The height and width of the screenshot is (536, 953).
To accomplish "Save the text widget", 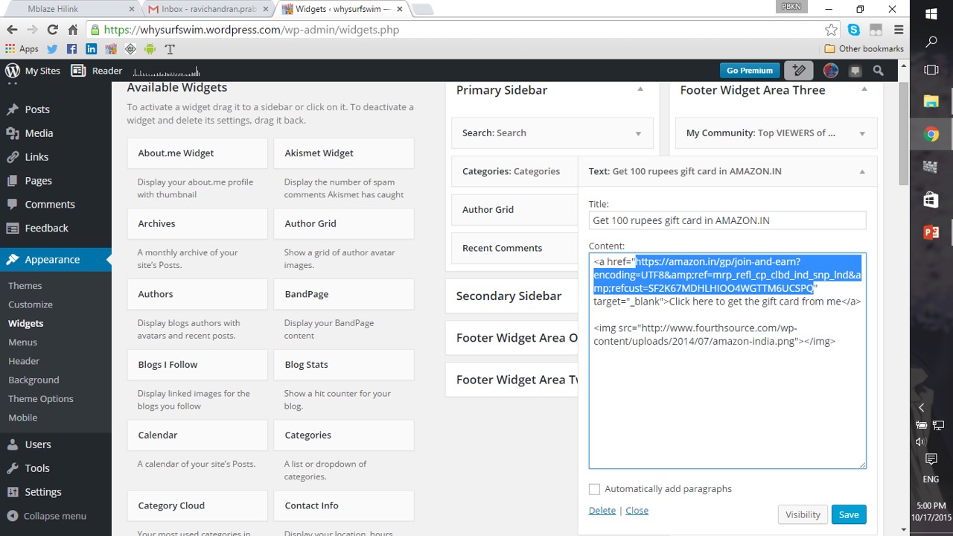I will [x=848, y=514].
